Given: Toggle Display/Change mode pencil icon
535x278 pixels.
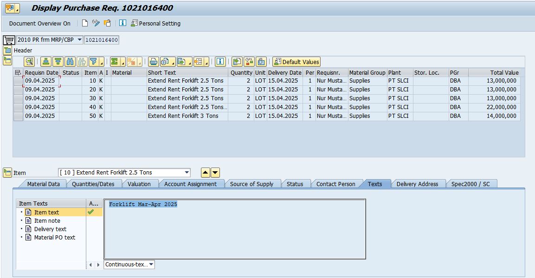Looking at the screenshot, I should tap(96, 23).
